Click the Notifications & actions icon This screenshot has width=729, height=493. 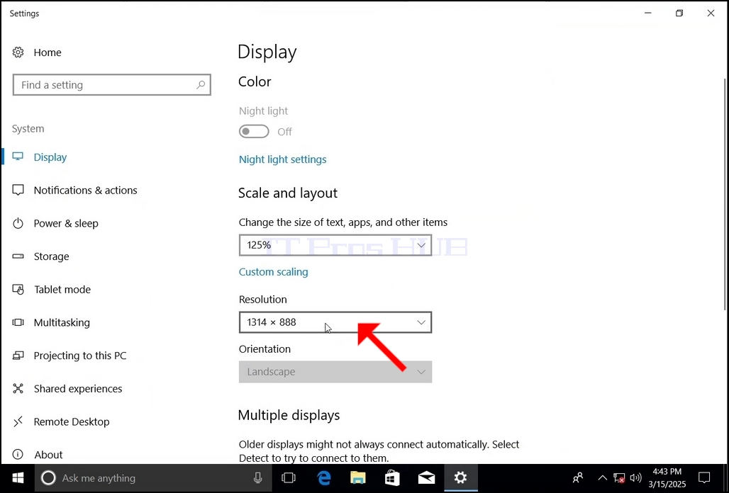click(x=18, y=190)
